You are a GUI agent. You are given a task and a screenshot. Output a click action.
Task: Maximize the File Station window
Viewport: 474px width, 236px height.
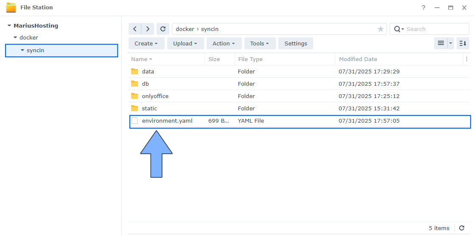pos(451,8)
